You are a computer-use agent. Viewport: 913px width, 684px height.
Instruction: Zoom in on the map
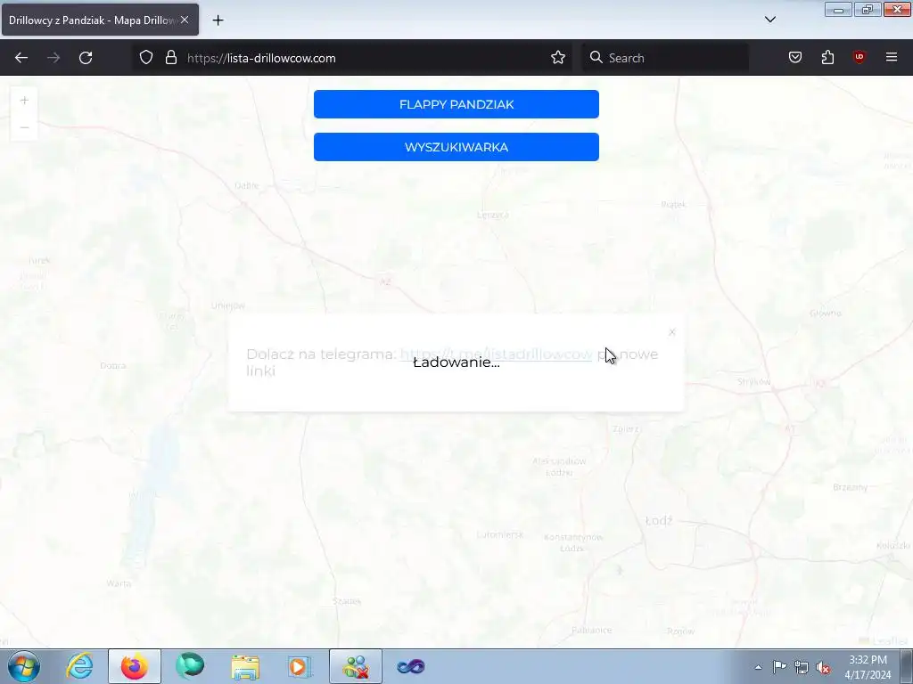(24, 101)
